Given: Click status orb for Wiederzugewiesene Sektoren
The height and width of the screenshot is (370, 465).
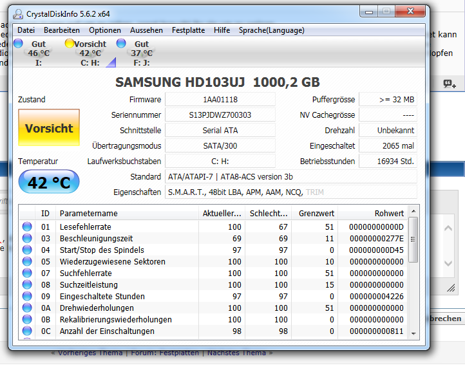Looking at the screenshot, I should pos(27,261).
